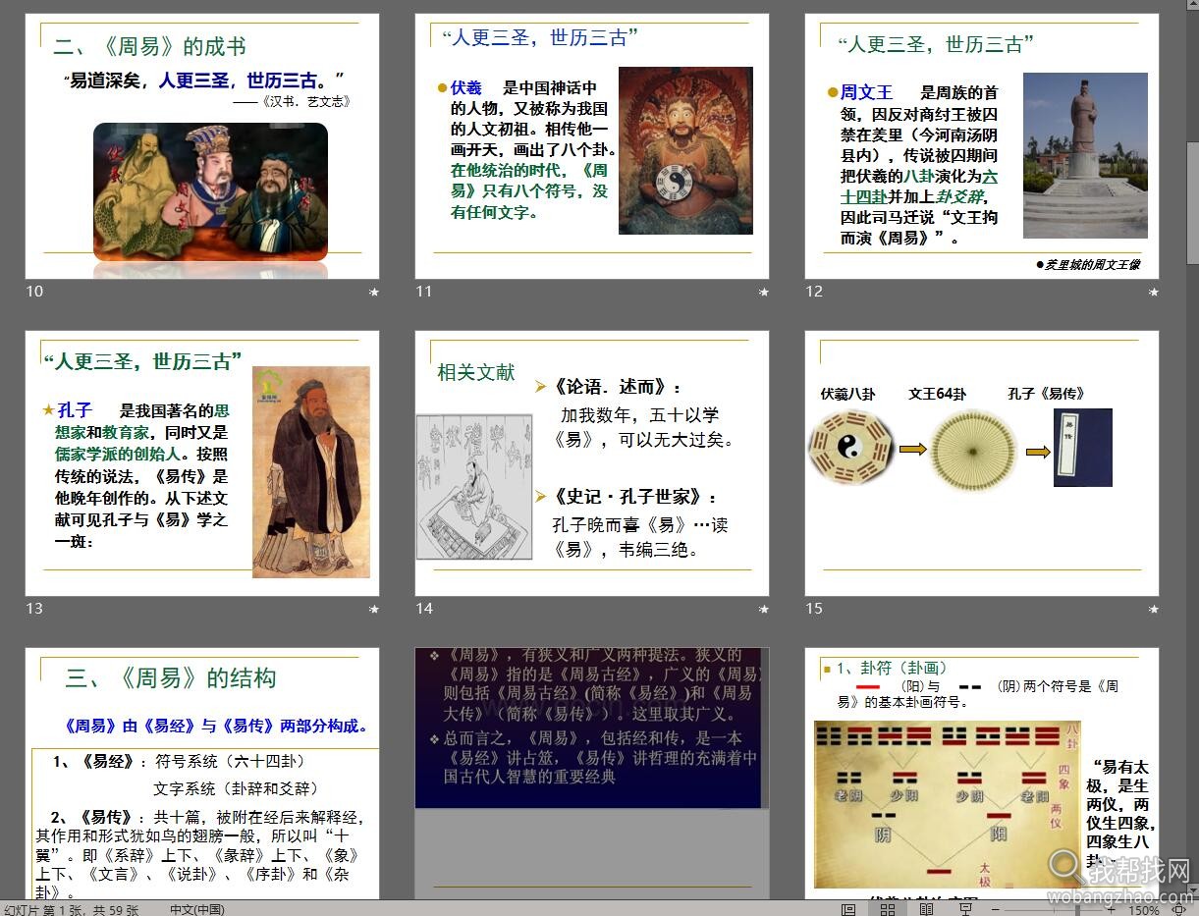Image resolution: width=1199 pixels, height=916 pixels.
Task: Preview animation star under slide 12
Action: (1154, 292)
